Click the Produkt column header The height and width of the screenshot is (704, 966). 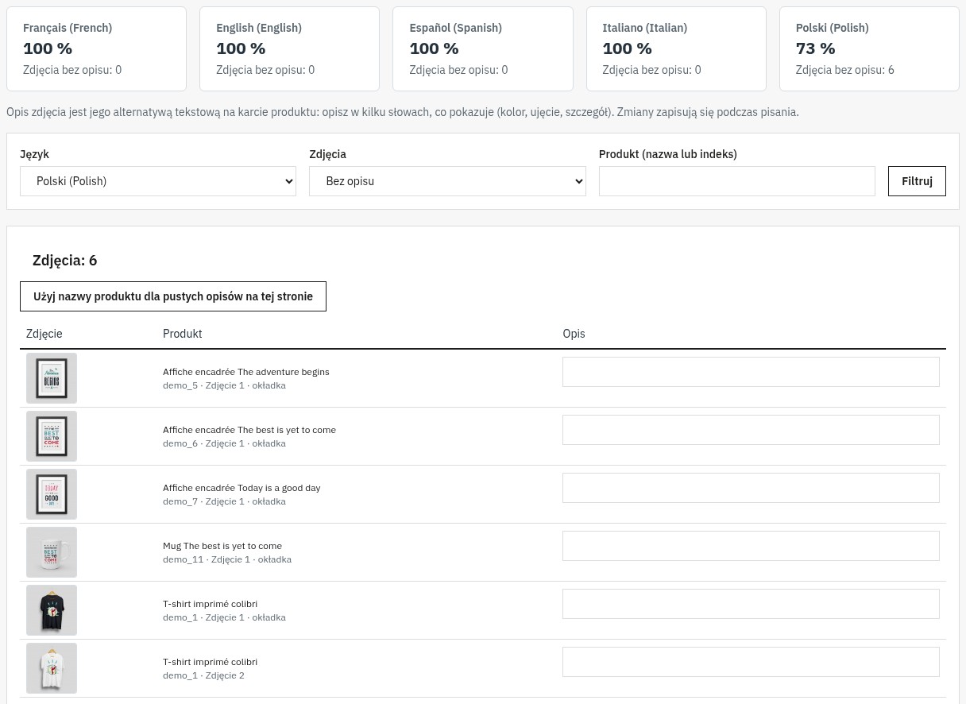pos(183,334)
